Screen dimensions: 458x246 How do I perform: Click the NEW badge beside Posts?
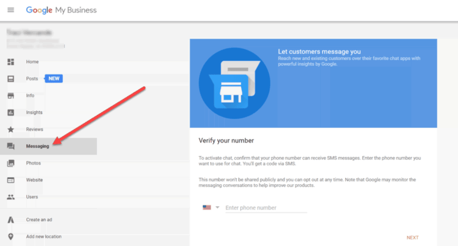point(54,79)
